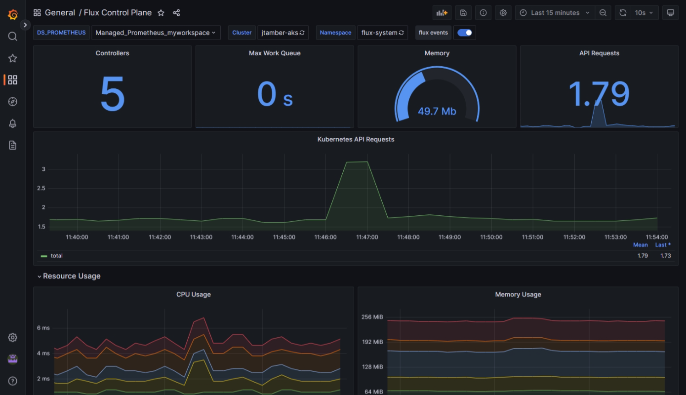The image size is (686, 395).
Task: Open dashboard settings gear in toolbar
Action: pyautogui.click(x=503, y=13)
